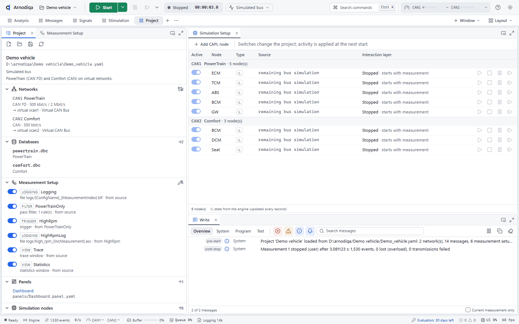Deactivate the Seat node switch

(x=196, y=149)
